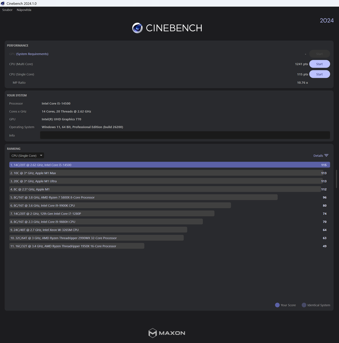Click the Windows 11 operating system text
The height and width of the screenshot is (343, 339).
pyautogui.click(x=82, y=127)
